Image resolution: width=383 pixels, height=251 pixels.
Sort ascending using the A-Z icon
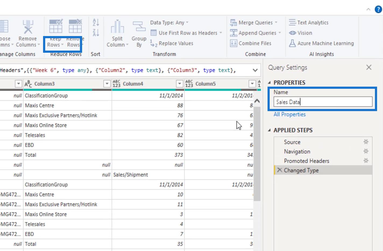[96, 22]
